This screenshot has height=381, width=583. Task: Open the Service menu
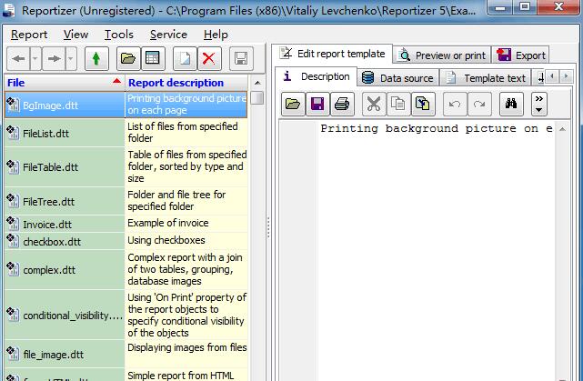click(168, 35)
